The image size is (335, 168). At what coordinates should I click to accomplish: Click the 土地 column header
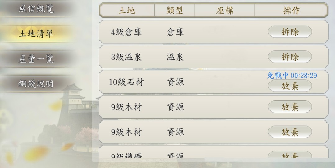tap(127, 10)
